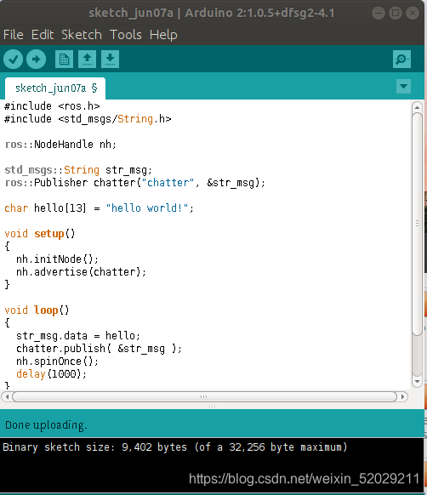Open a sketch with the up-arrow icon
The image size is (427, 495).
coord(87,59)
